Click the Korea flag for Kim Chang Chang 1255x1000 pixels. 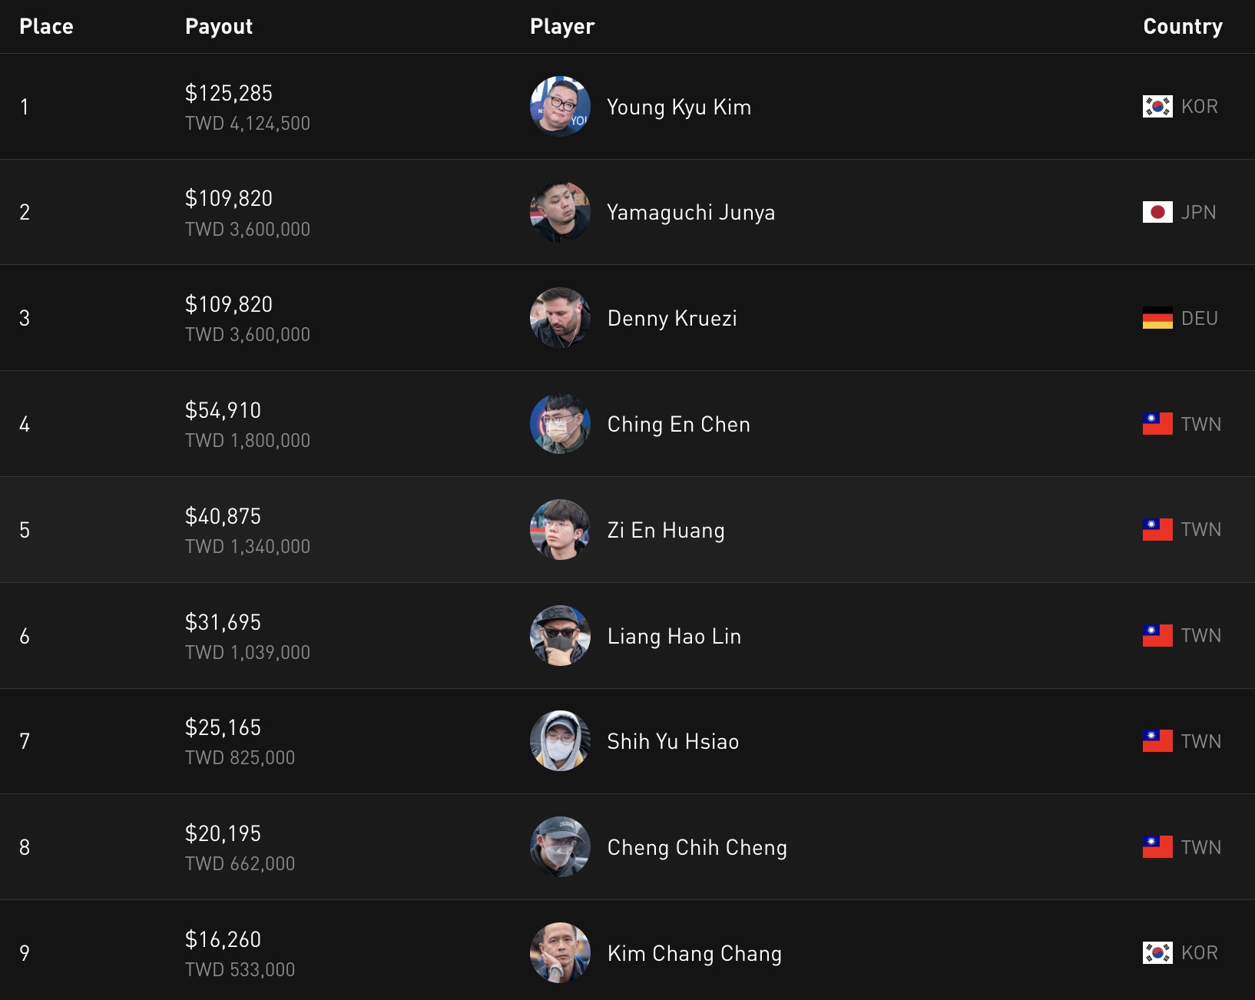coord(1157,953)
